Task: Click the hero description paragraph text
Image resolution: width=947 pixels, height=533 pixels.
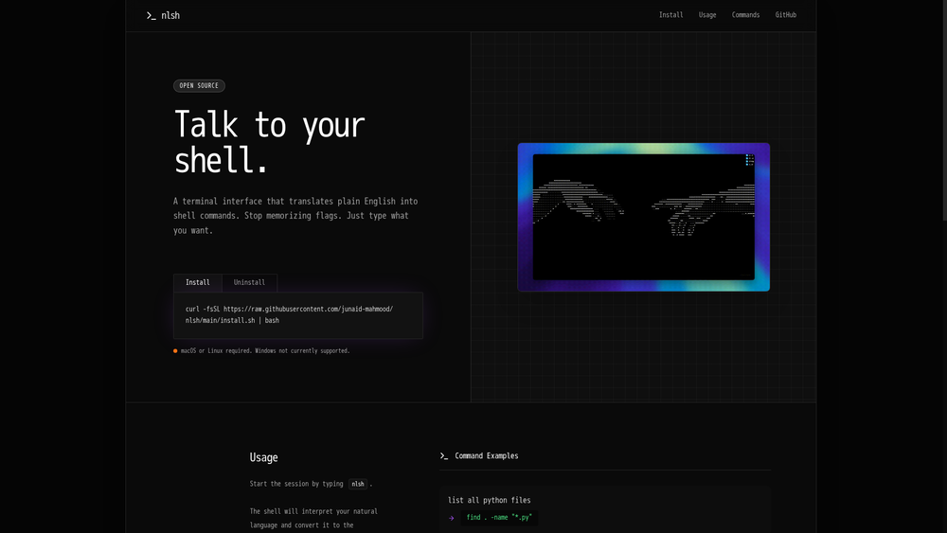Action: point(295,216)
